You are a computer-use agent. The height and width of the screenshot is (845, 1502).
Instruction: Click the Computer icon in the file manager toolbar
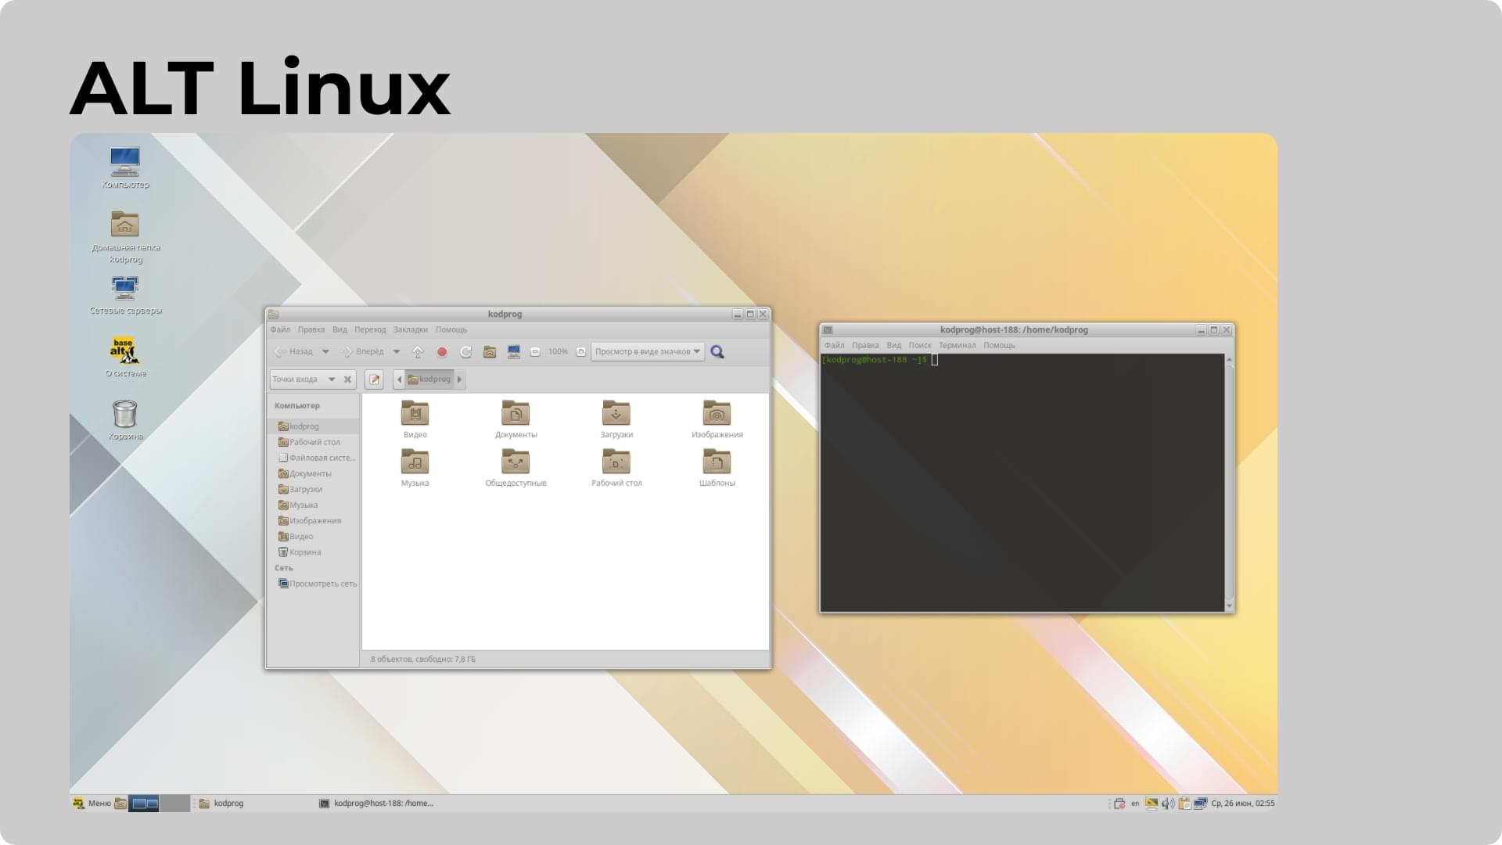(514, 352)
